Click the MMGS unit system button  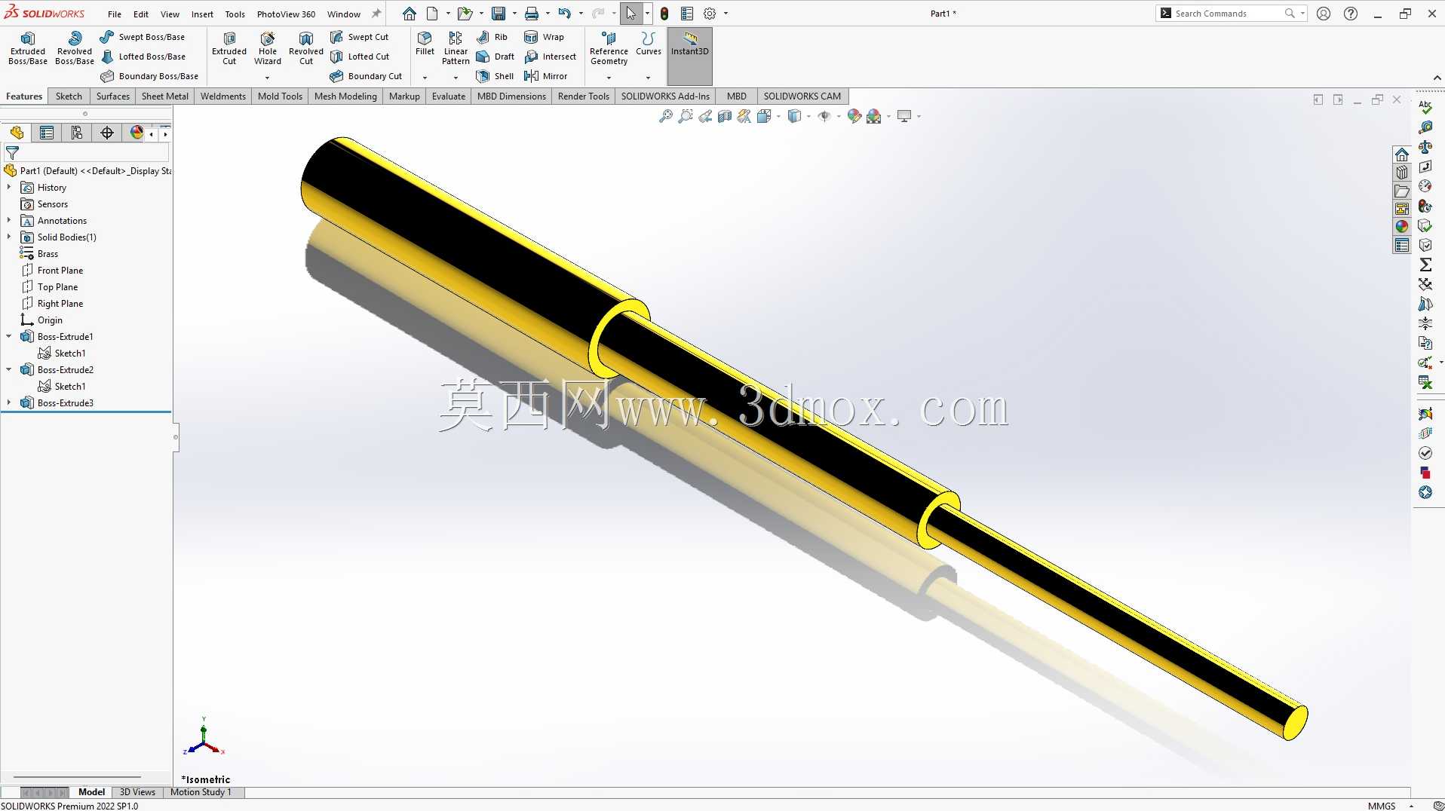1382,806
